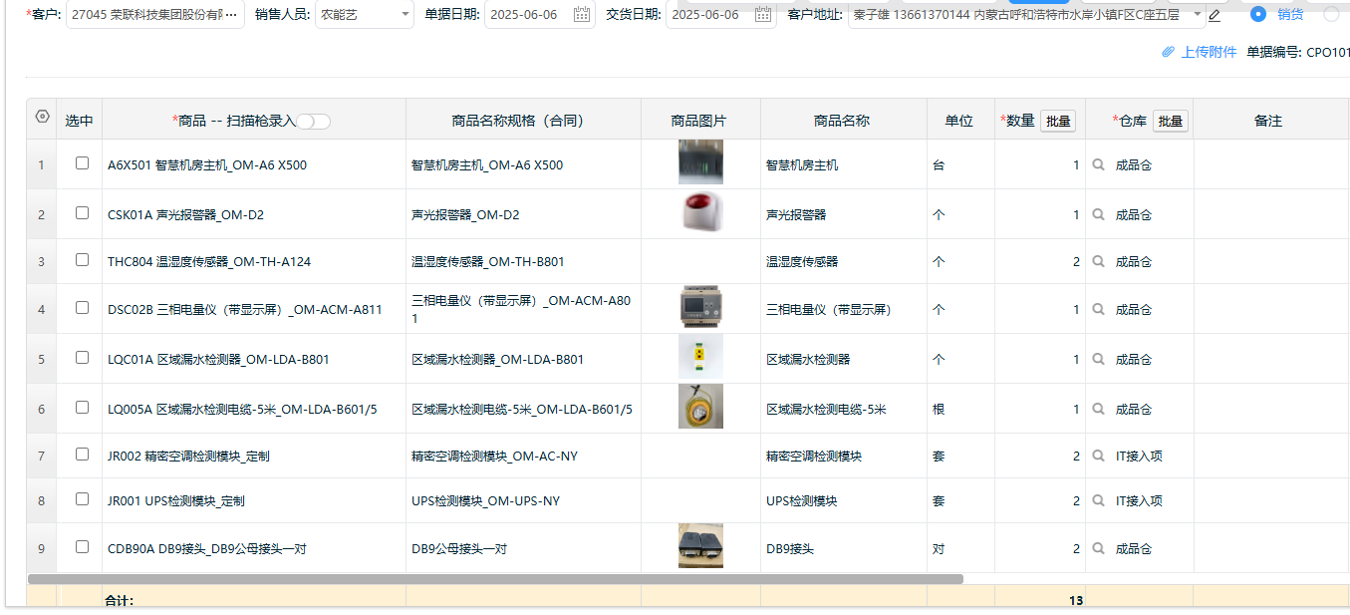Check the box for LQ005A 区域漏水检测电缆 row

coord(83,407)
